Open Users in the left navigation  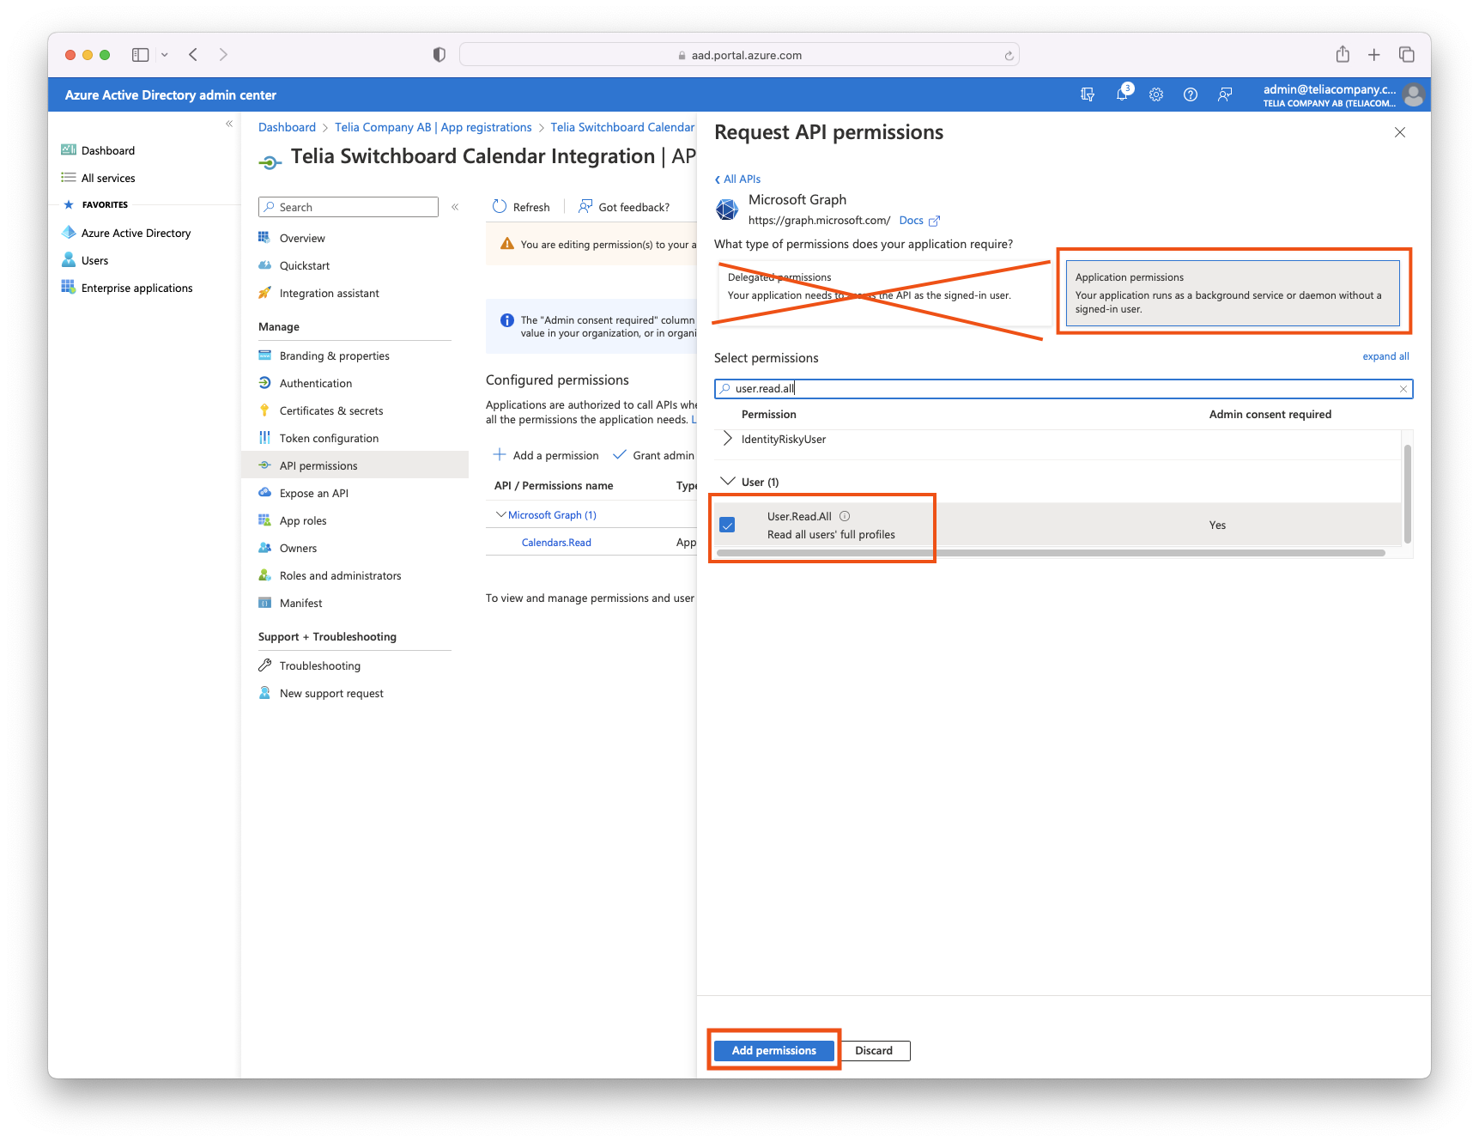94,260
